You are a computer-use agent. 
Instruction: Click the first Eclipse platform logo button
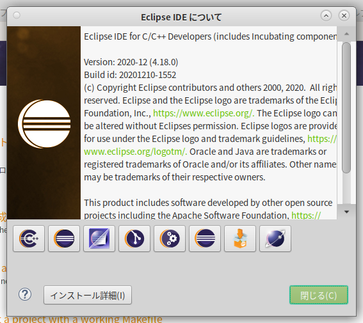[x=64, y=239]
